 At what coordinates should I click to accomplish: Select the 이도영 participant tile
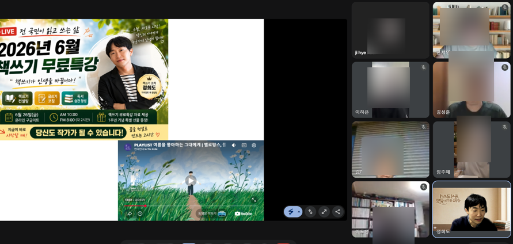coord(390,209)
